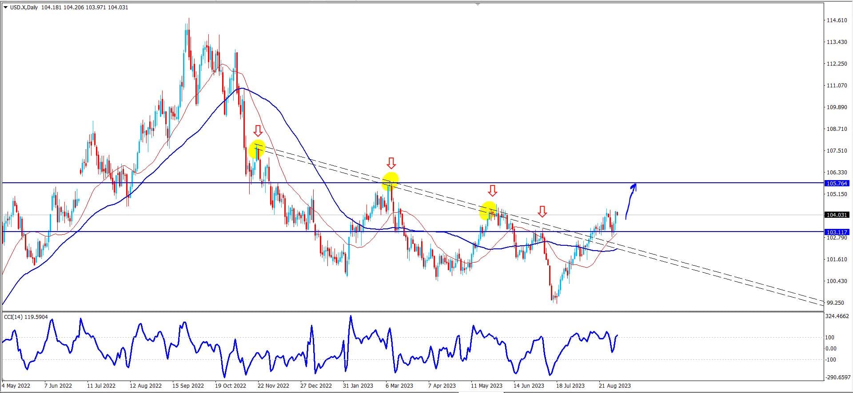Click the 114.610 price axis label
853x393 pixels.
click(837, 20)
